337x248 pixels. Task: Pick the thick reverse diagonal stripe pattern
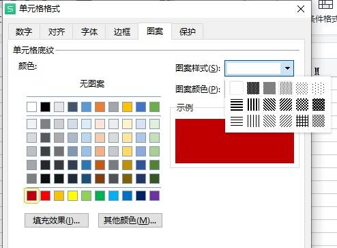click(x=269, y=105)
